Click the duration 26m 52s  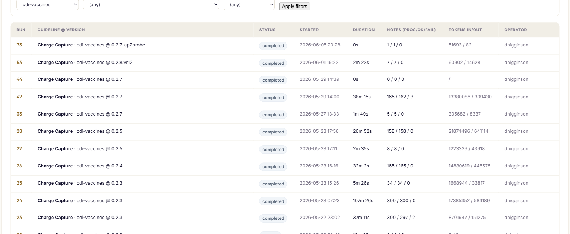(362, 131)
